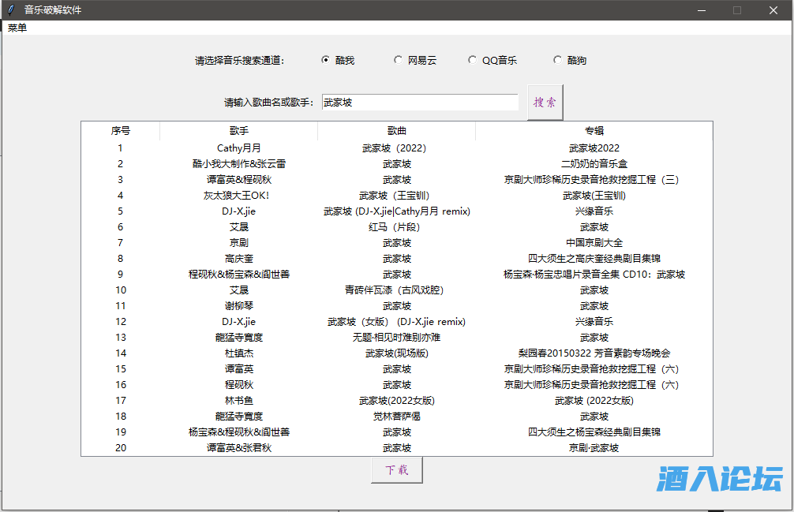Sort by the 歌手 column header
Viewport: 794px width, 512px height.
pyautogui.click(x=238, y=131)
